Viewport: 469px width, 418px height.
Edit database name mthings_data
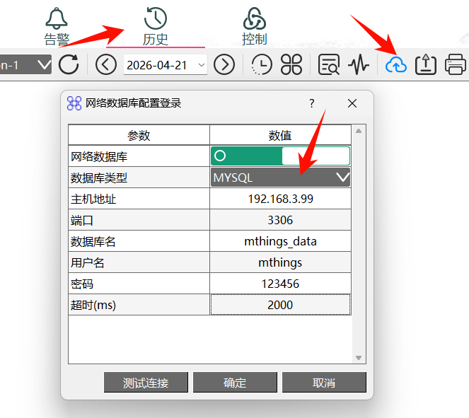pyautogui.click(x=280, y=241)
